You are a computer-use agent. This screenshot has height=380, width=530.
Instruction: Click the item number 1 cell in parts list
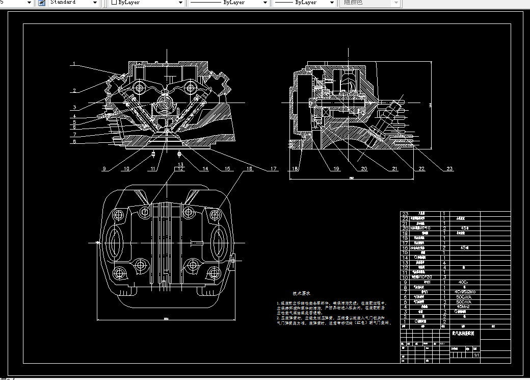[x=405, y=321]
